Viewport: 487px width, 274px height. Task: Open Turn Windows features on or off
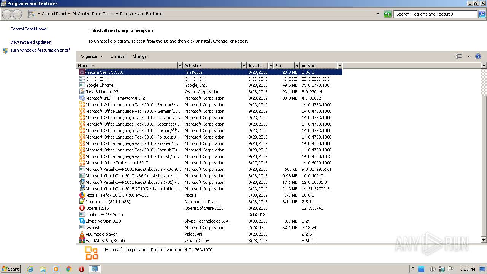[x=40, y=50]
